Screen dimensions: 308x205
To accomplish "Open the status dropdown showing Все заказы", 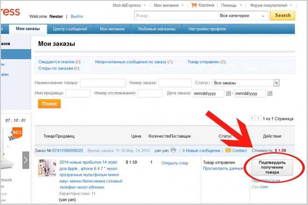I will [245, 82].
